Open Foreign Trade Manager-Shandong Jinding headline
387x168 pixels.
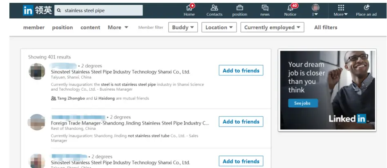tap(130, 123)
